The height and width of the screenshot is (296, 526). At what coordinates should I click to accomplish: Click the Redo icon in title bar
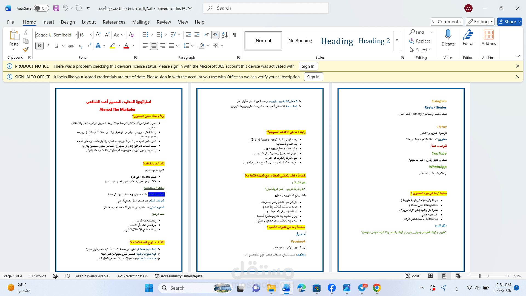(79, 8)
